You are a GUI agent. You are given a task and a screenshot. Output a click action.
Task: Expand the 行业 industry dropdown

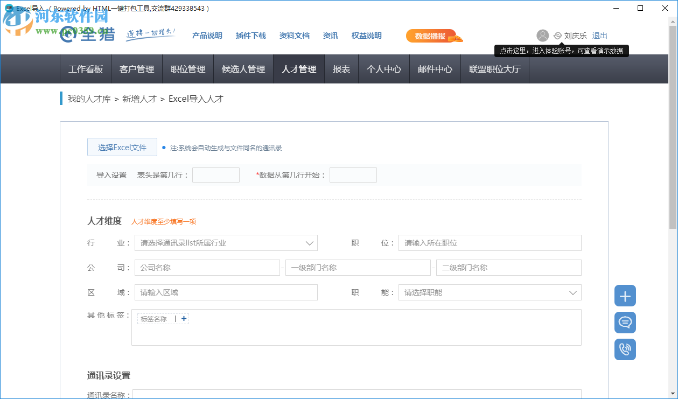point(310,243)
